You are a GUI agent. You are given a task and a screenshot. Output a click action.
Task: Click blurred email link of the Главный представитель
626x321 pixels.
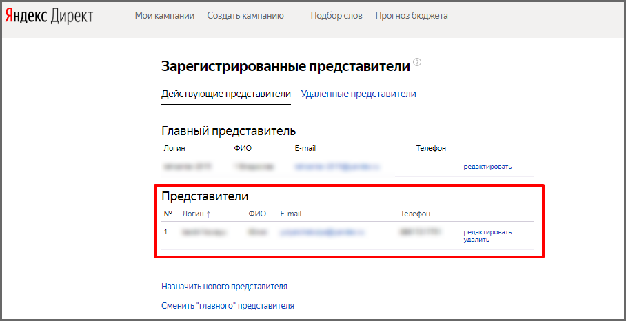click(338, 166)
